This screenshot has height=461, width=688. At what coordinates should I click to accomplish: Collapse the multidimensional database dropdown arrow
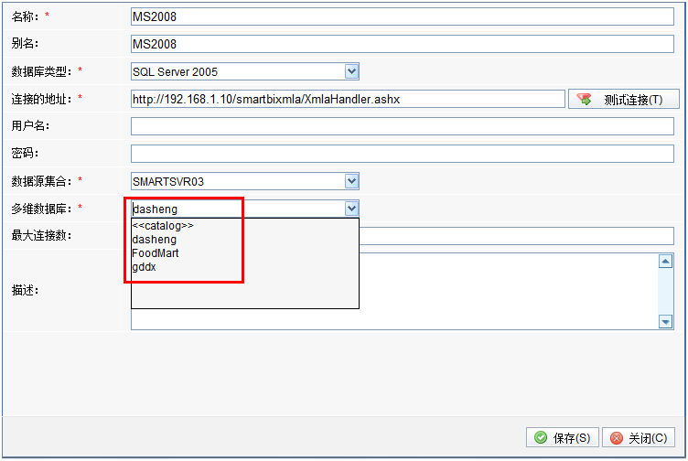point(351,209)
